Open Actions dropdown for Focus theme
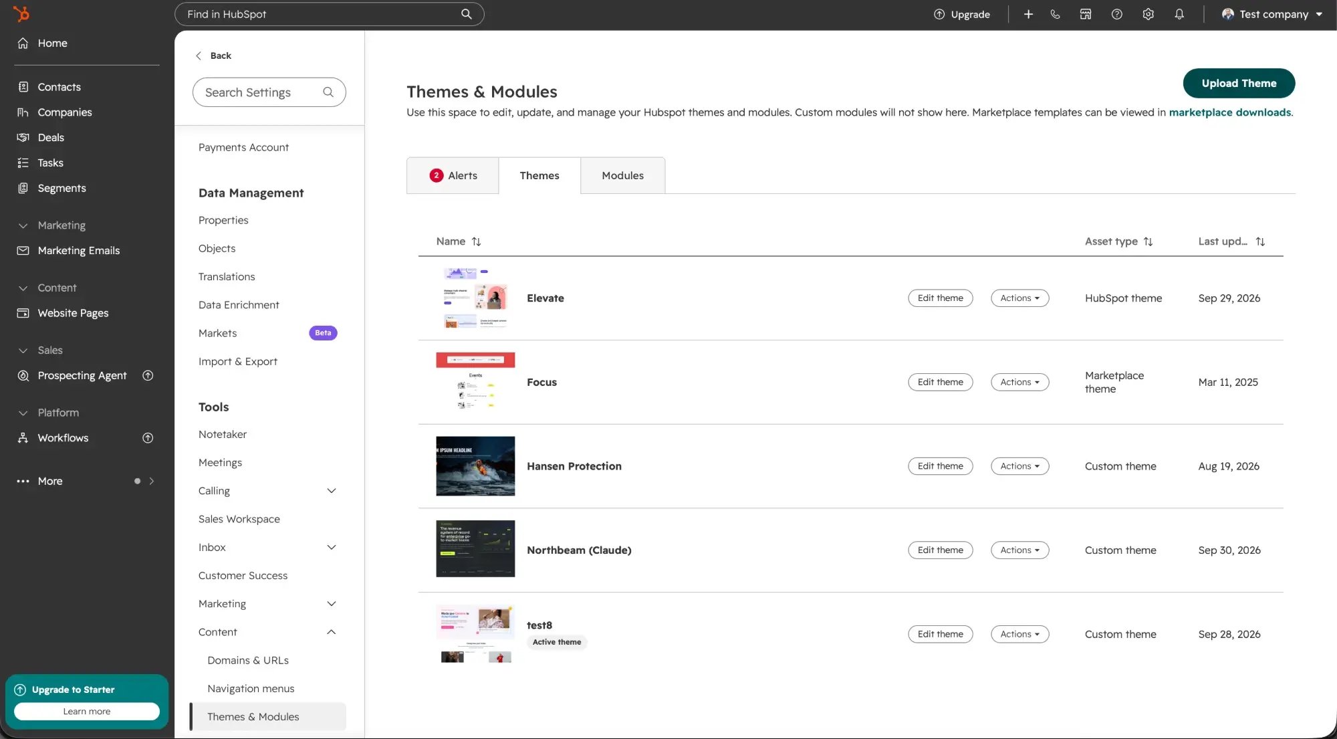The height and width of the screenshot is (739, 1337). 1019,383
